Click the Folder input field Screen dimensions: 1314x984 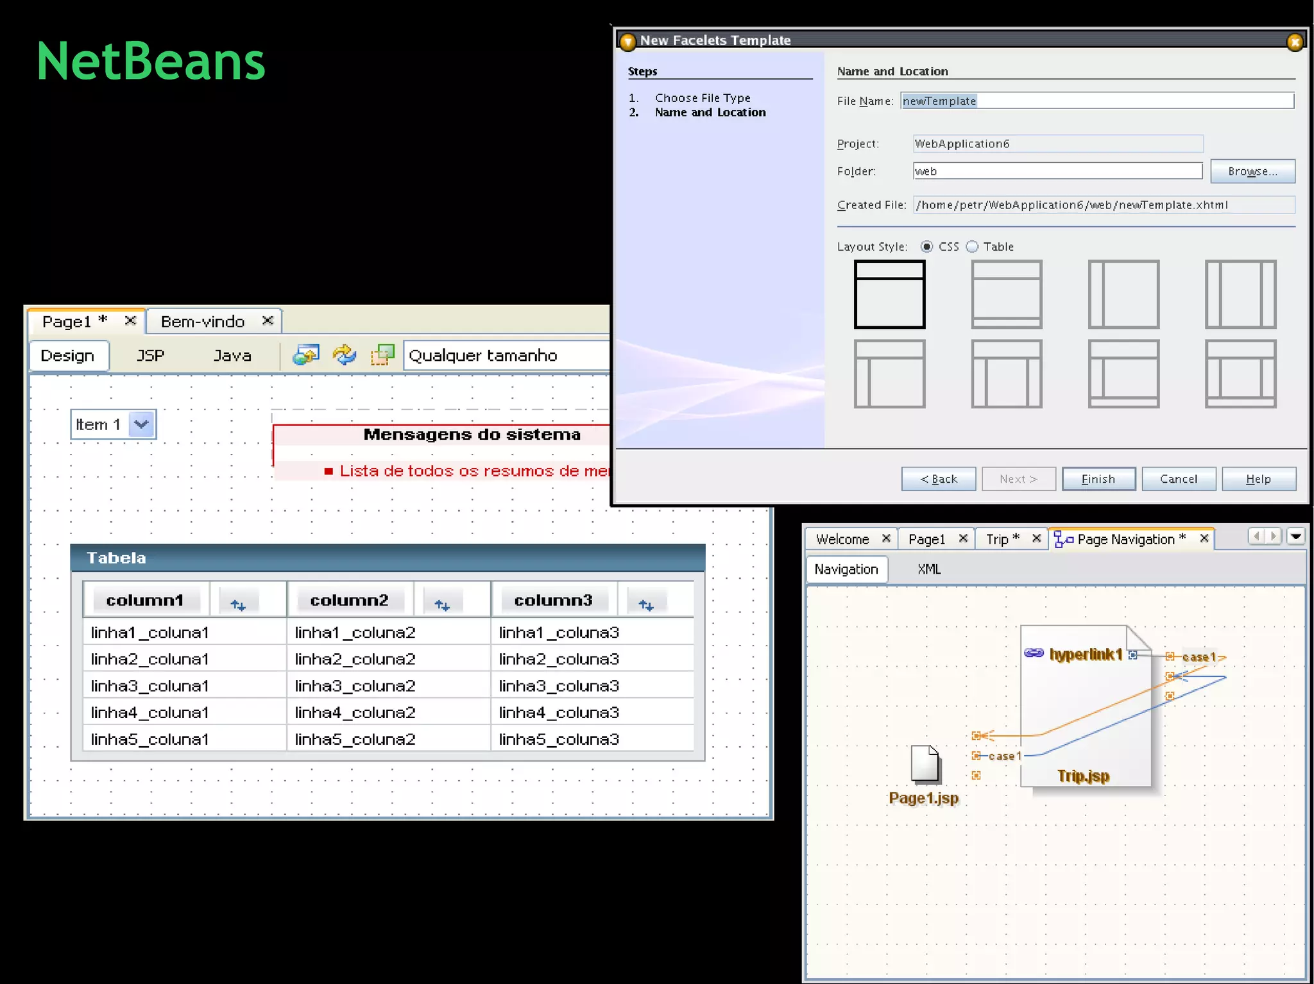[x=1057, y=171]
